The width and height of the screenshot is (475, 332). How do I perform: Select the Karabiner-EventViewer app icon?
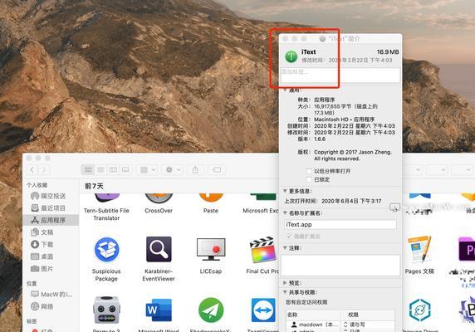[x=159, y=249]
